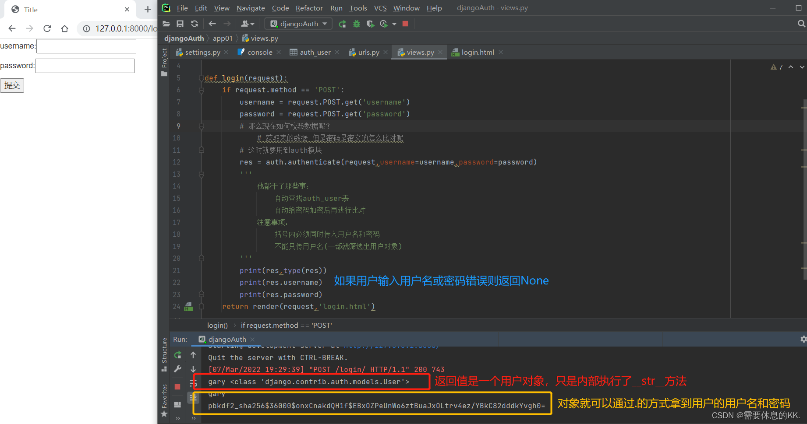Image resolution: width=807 pixels, height=424 pixels.
Task: Click the browser address bar URL
Action: pyautogui.click(x=126, y=28)
